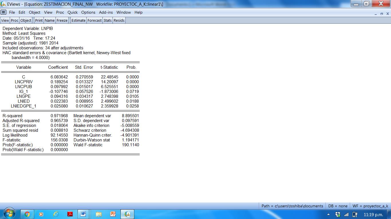This screenshot has height=219, width=391.
Task: Open the File menu
Action: pyautogui.click(x=12, y=12)
